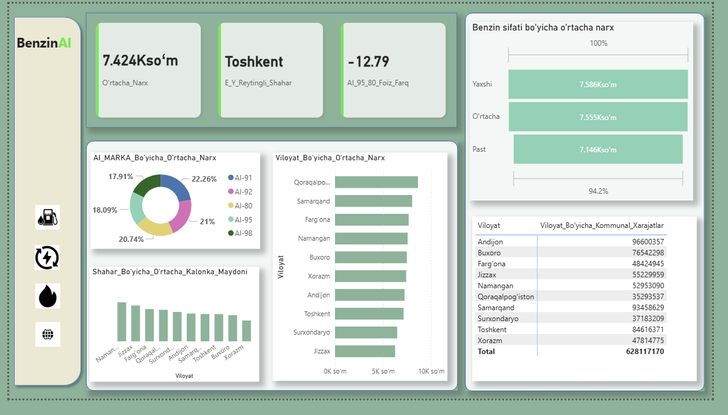This screenshot has height=415, width=728.
Task: Select the Yaxshi funnel bar
Action: (597, 84)
